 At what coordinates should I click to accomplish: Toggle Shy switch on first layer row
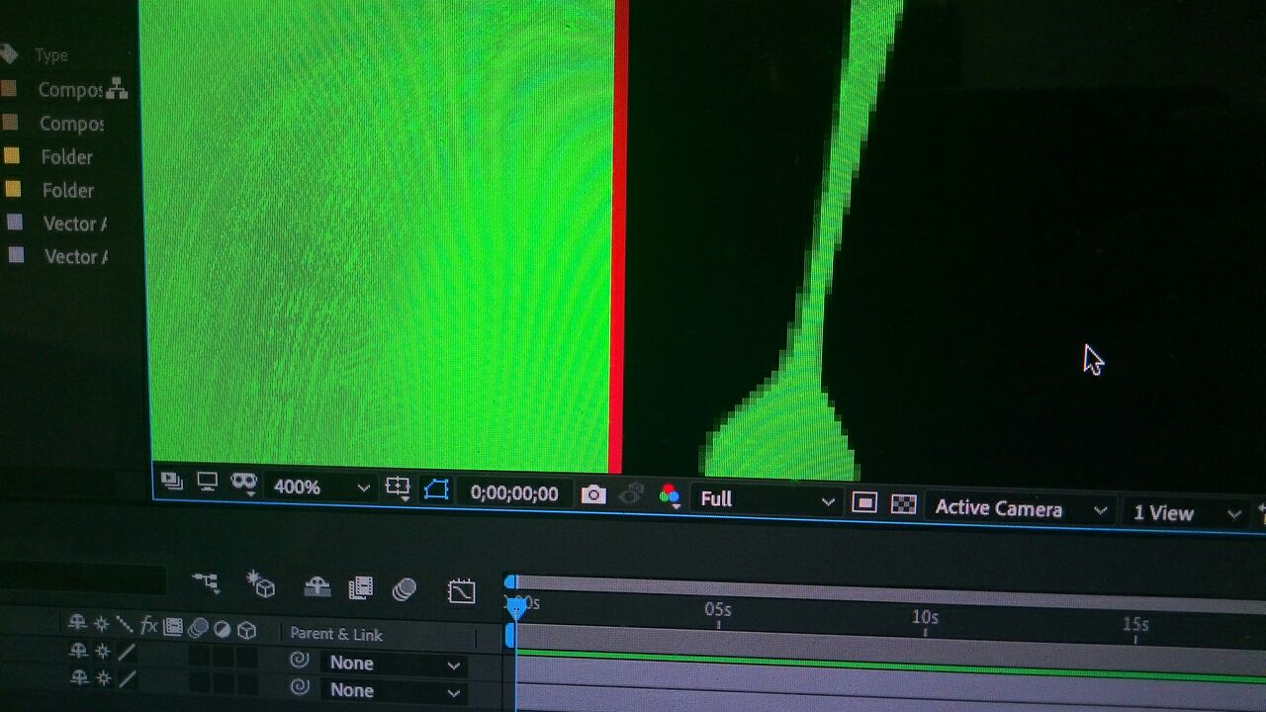pos(78,650)
